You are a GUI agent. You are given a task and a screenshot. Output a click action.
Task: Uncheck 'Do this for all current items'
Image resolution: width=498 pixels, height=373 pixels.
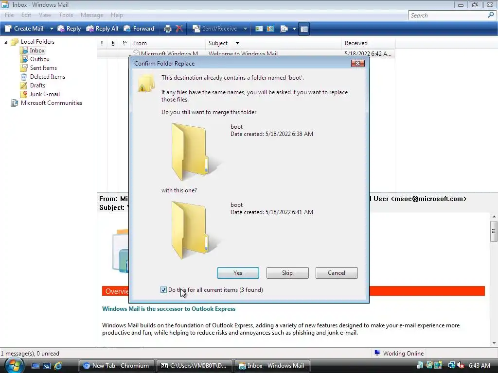163,289
